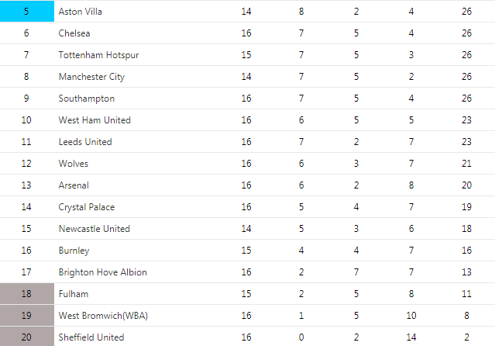Click Leeds United in the table
This screenshot has height=346, width=495.
click(85, 142)
